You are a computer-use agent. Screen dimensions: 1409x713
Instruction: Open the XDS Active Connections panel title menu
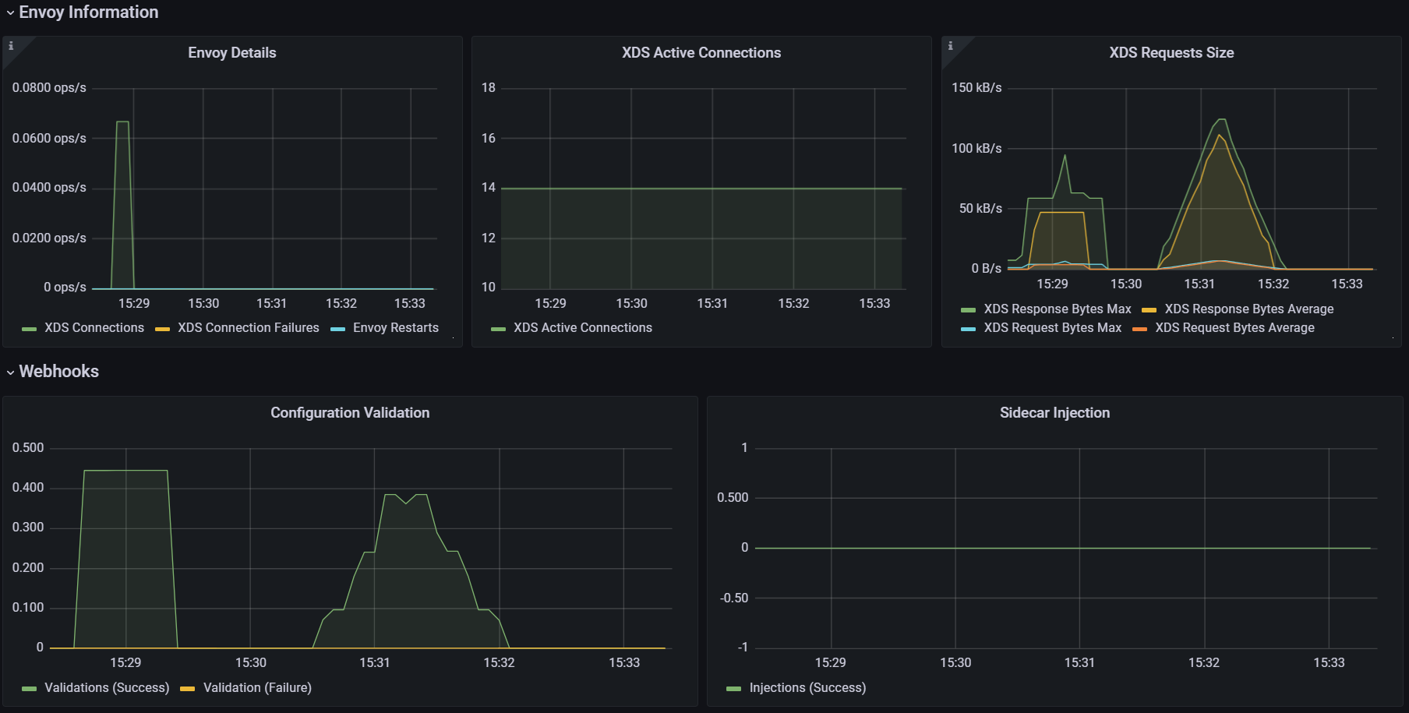coord(701,53)
